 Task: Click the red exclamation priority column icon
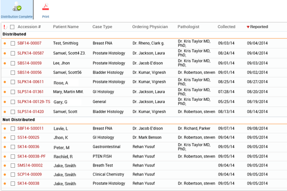[4, 27]
